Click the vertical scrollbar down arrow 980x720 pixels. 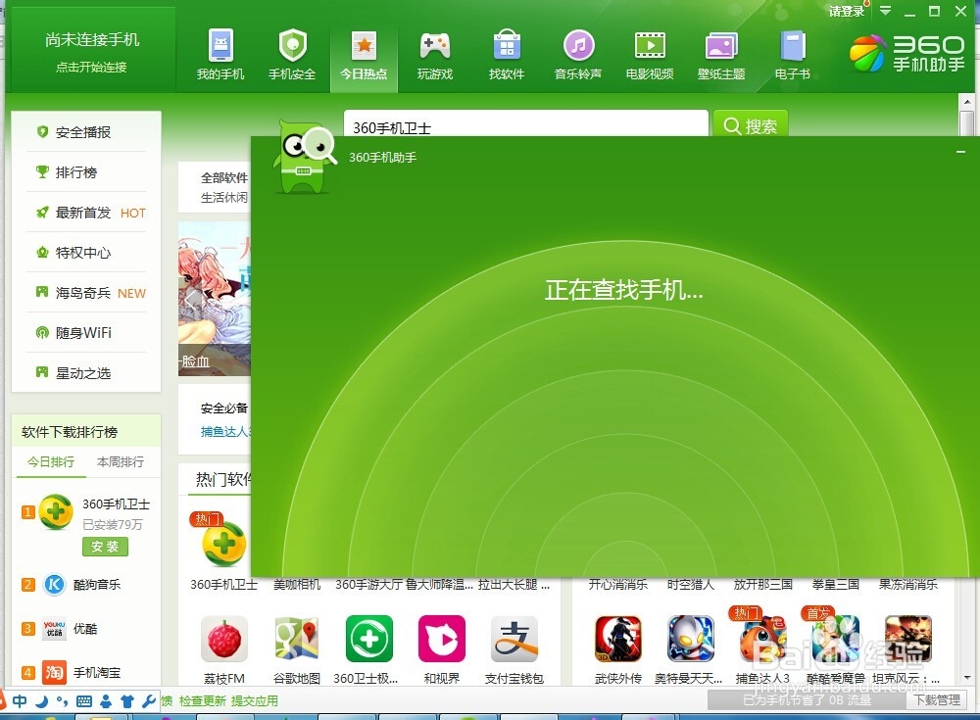pyautogui.click(x=967, y=678)
